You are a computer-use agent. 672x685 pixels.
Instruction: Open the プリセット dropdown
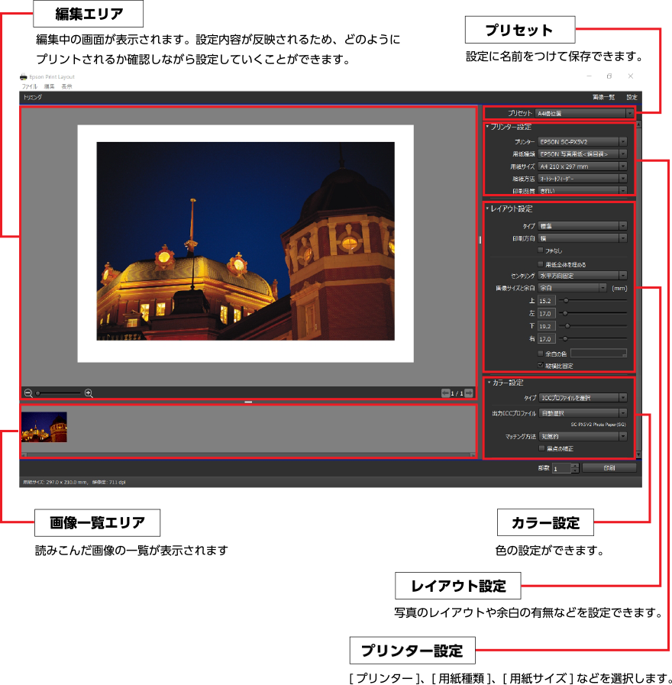click(x=583, y=113)
